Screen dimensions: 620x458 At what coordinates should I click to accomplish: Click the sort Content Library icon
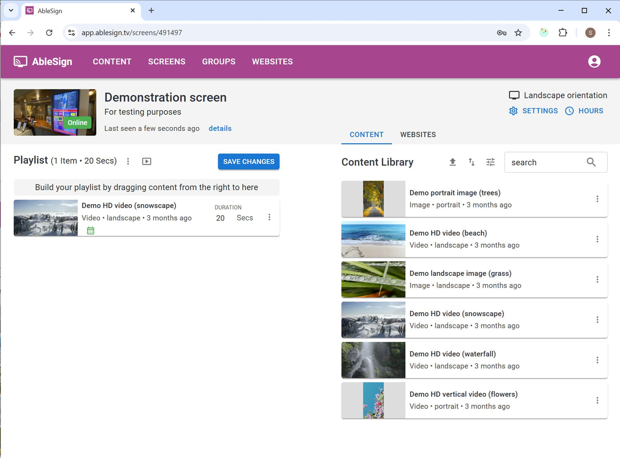click(x=471, y=162)
